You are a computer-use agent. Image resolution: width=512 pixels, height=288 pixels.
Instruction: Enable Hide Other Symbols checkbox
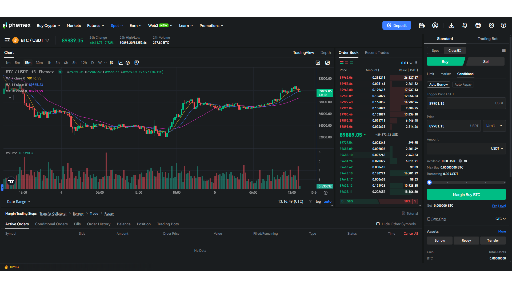tap(378, 224)
